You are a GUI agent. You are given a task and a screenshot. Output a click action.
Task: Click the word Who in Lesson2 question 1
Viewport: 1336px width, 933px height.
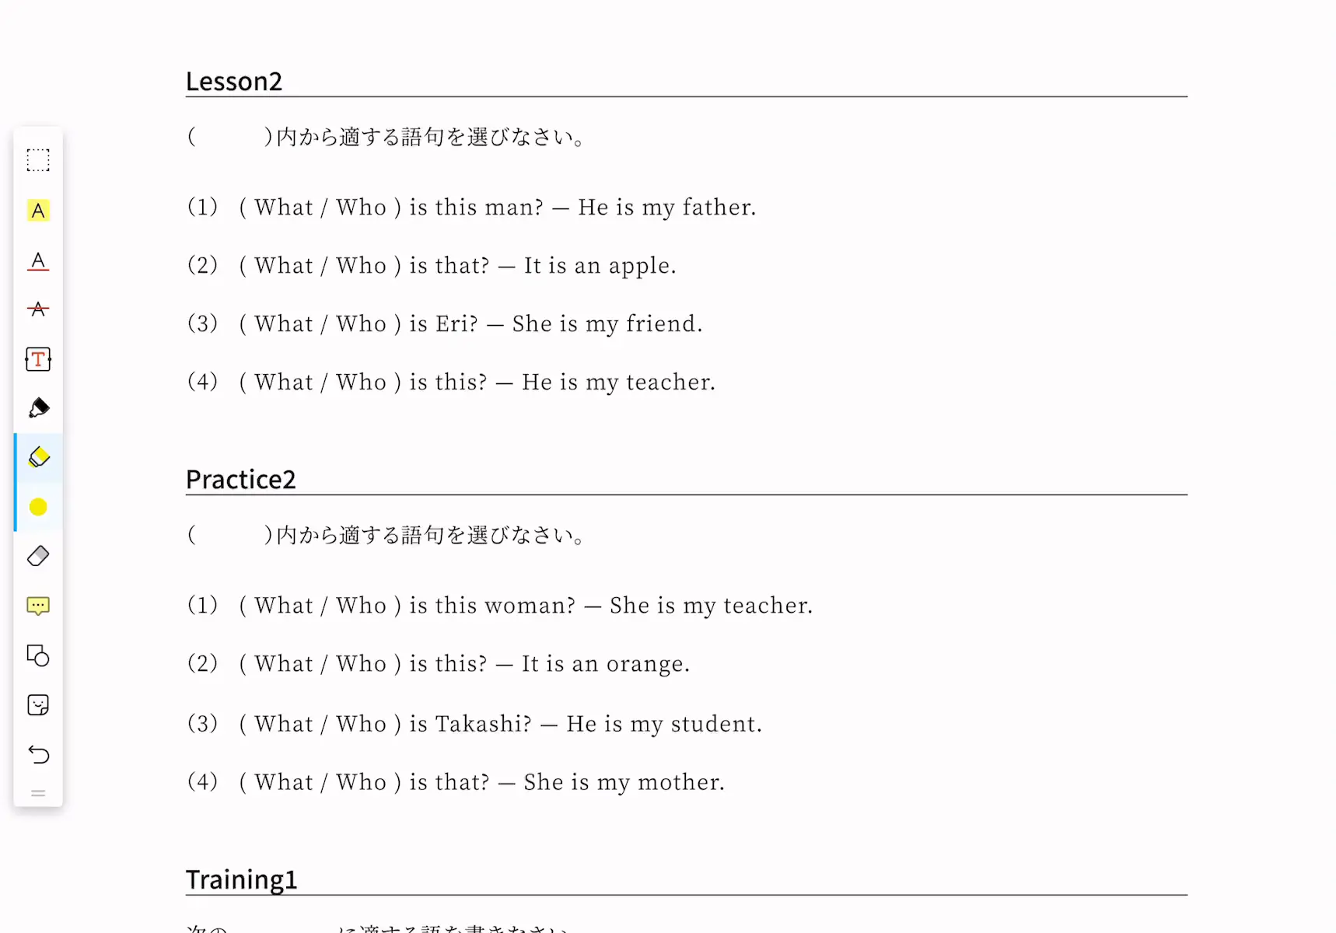[x=361, y=207]
